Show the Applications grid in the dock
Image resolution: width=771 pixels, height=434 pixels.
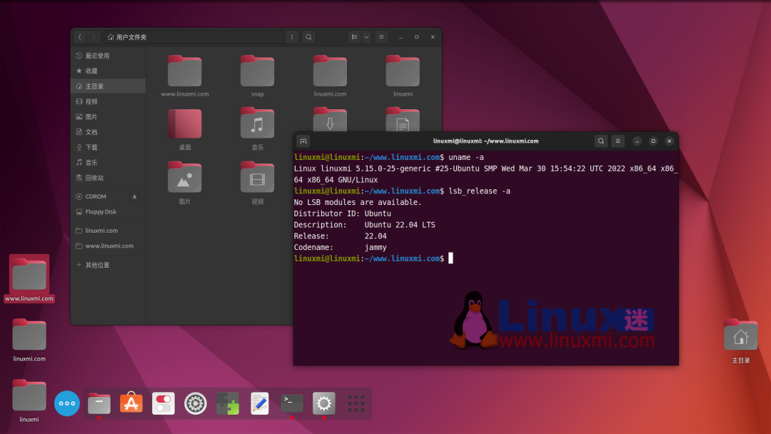click(356, 403)
